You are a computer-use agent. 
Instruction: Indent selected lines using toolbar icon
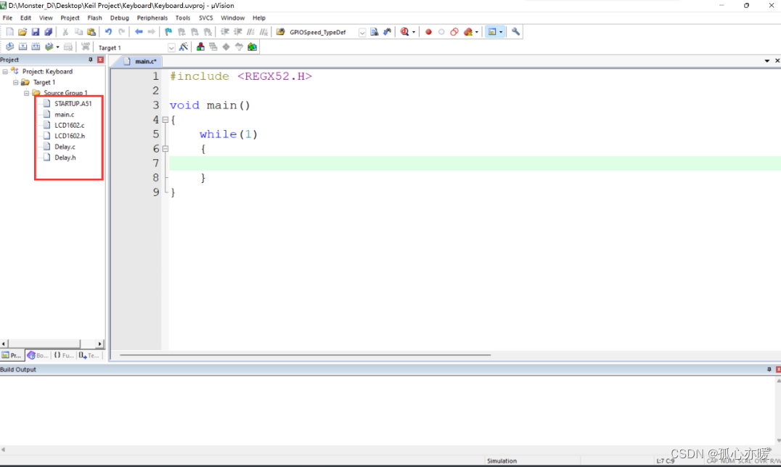224,32
